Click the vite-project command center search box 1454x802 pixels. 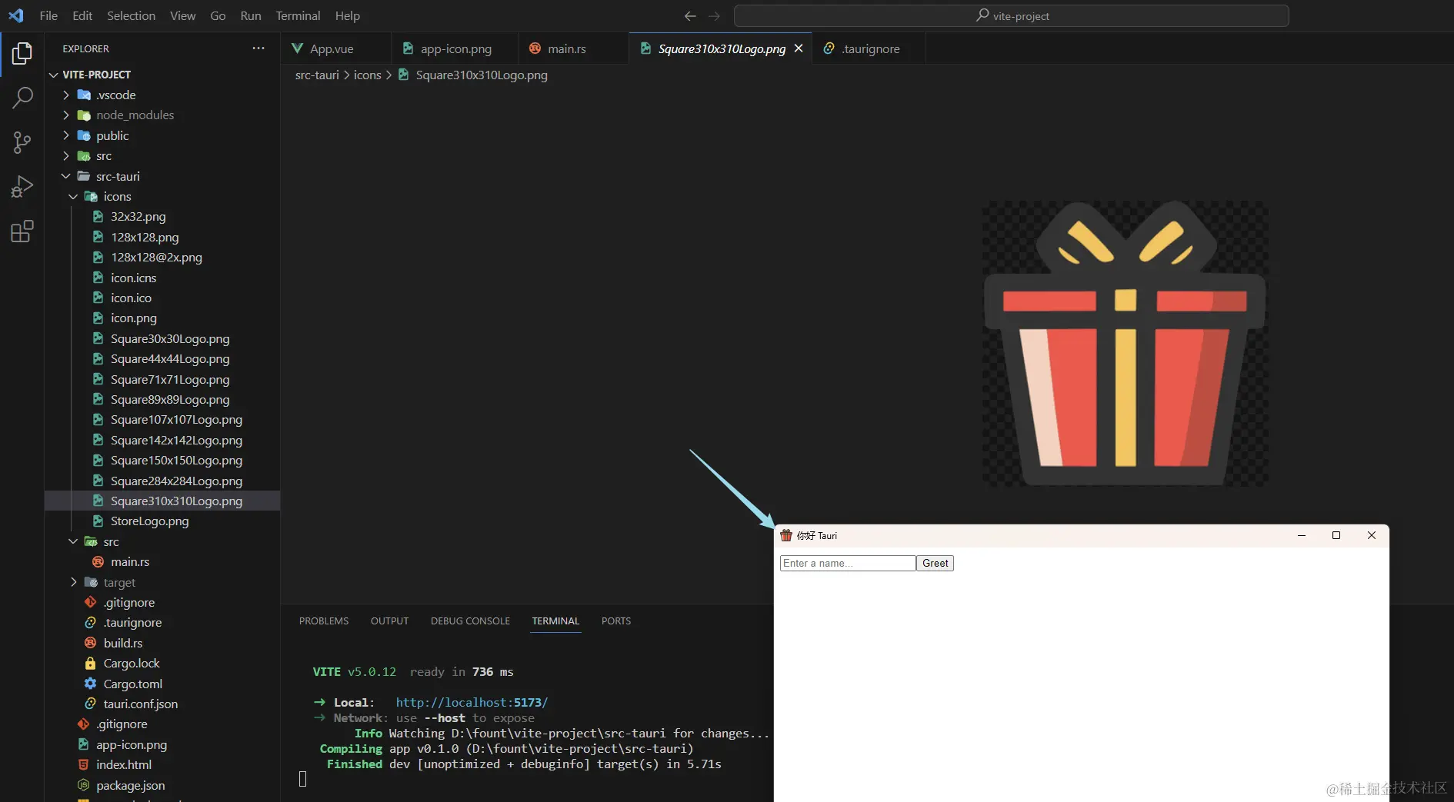click(x=1011, y=15)
